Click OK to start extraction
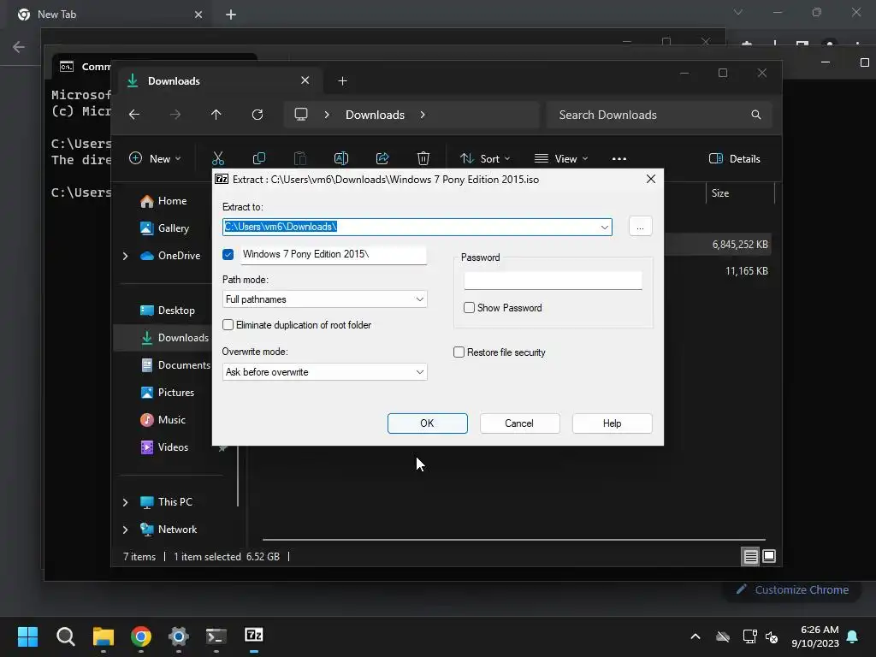 point(428,423)
